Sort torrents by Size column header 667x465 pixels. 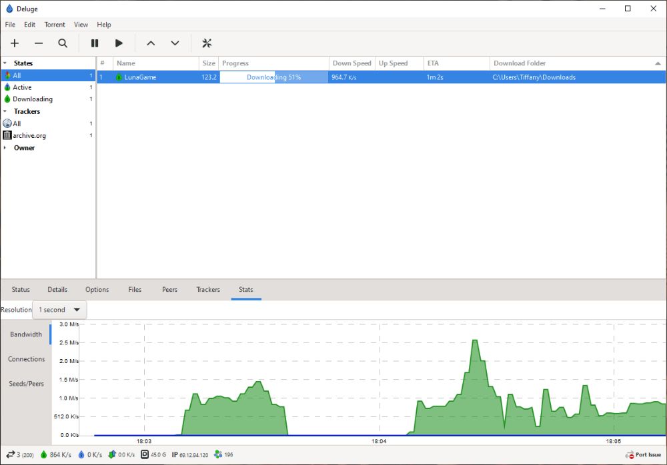coord(208,63)
